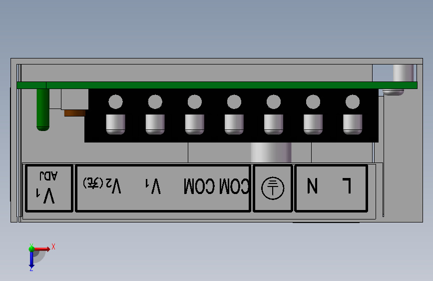Select the COM marking nearest the ground symbol

(234, 186)
